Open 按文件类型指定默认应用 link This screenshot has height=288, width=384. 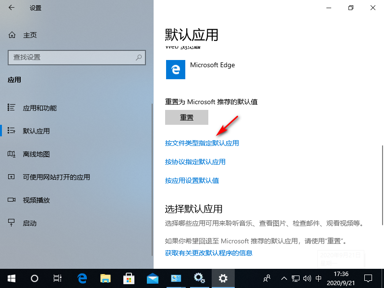202,143
